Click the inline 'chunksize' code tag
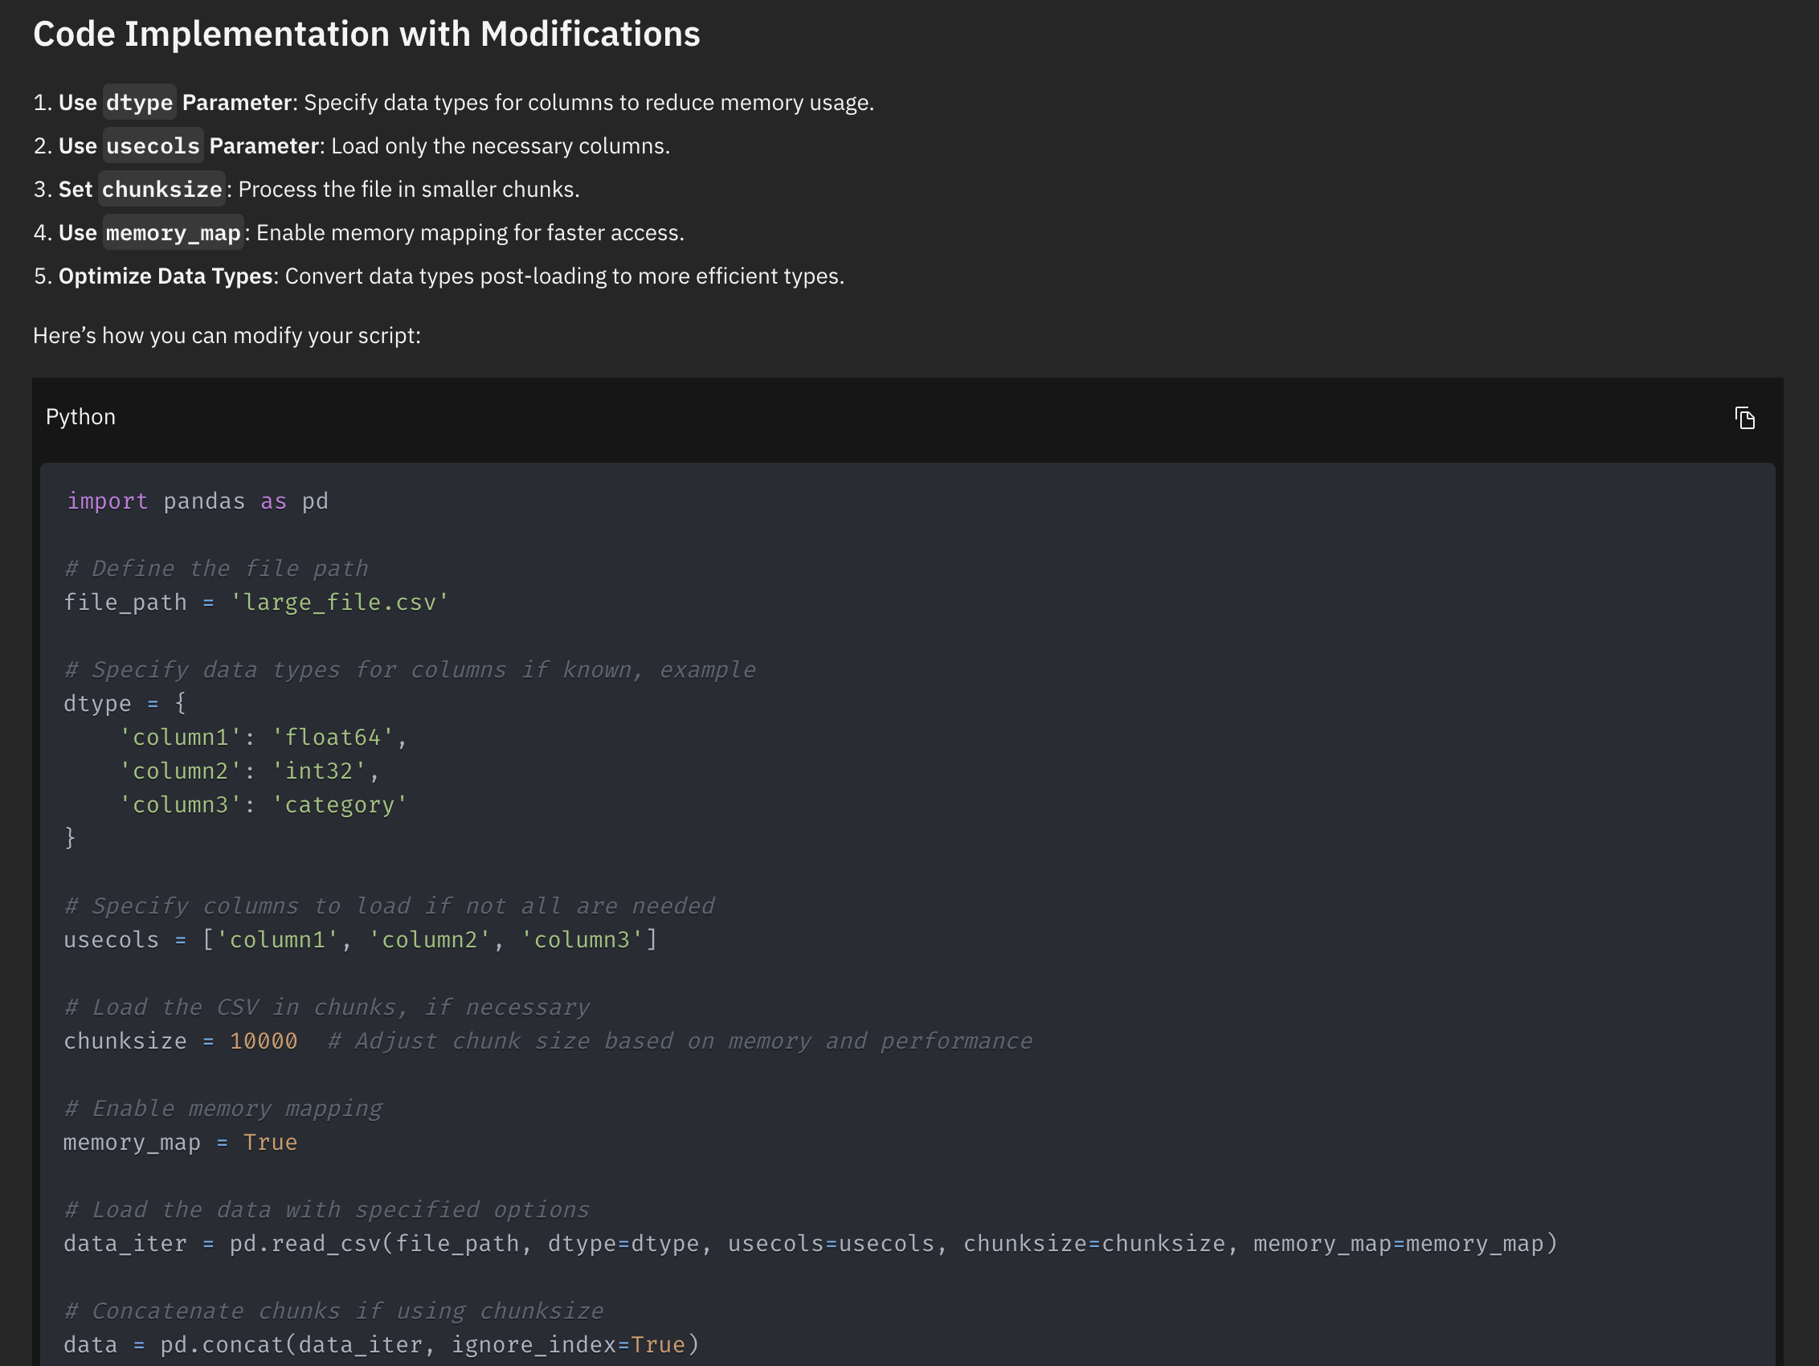This screenshot has width=1819, height=1366. pyautogui.click(x=162, y=189)
